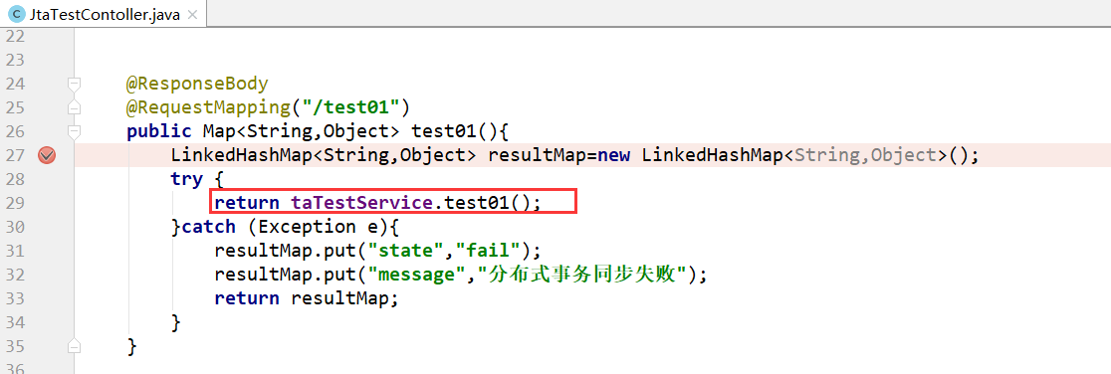Toggle the fold marker at line 25
Screen dimensions: 1111x374
[74, 107]
